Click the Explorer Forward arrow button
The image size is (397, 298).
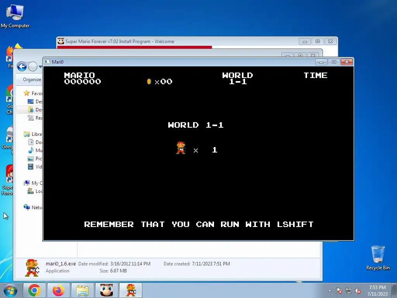coord(33,67)
